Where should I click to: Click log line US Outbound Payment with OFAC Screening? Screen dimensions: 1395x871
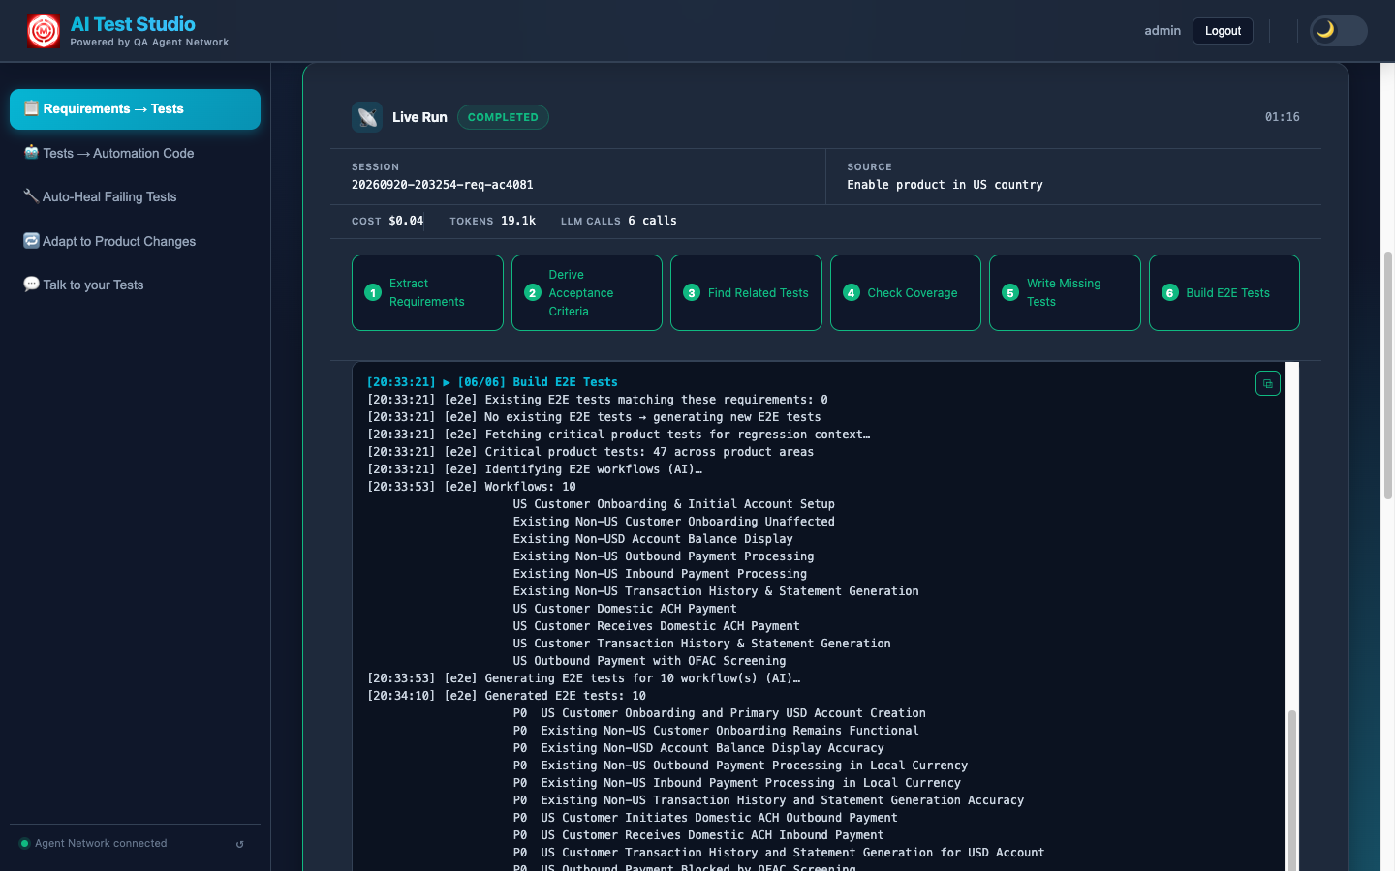[649, 661]
